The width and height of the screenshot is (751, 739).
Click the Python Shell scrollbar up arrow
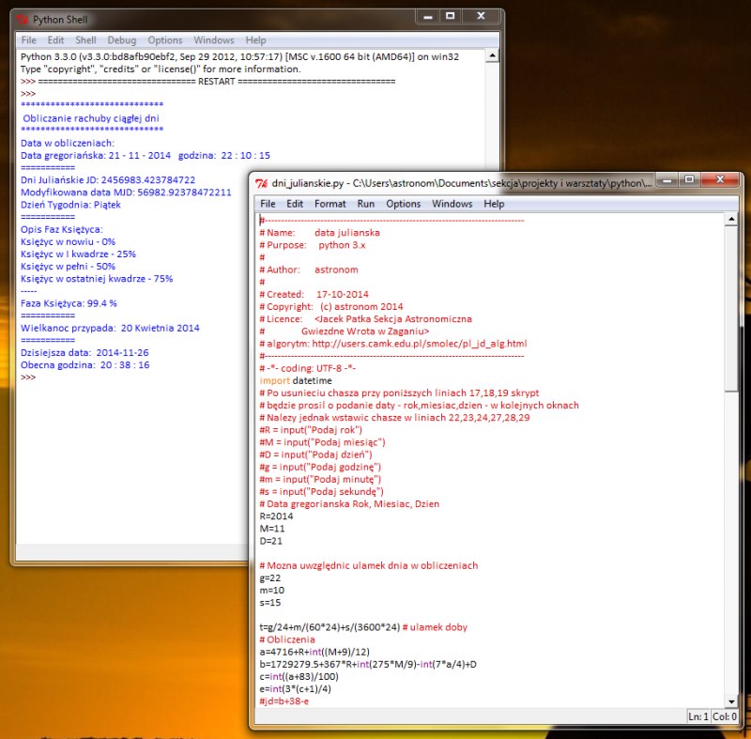(492, 57)
